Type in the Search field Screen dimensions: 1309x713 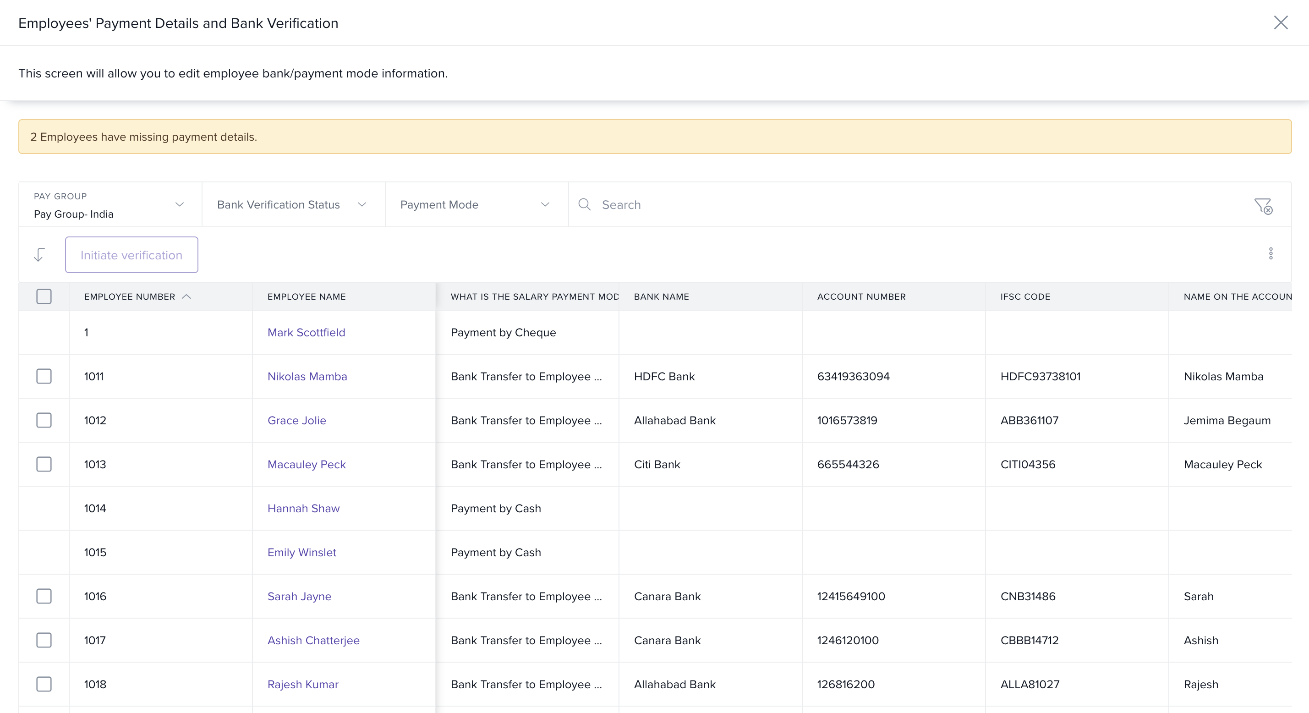[x=915, y=205]
